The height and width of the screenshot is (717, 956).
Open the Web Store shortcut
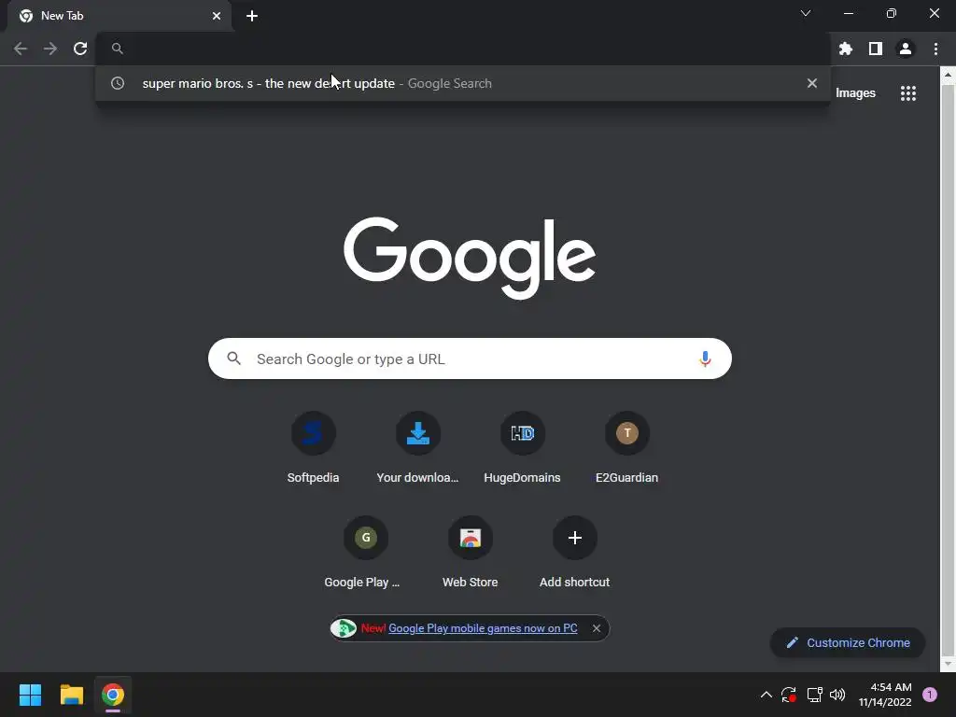(x=471, y=553)
